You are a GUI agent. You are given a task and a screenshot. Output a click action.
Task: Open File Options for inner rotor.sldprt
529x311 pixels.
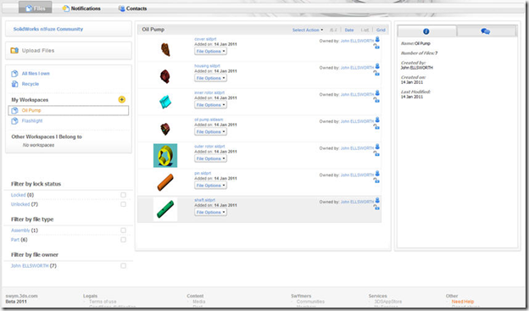[x=210, y=105]
